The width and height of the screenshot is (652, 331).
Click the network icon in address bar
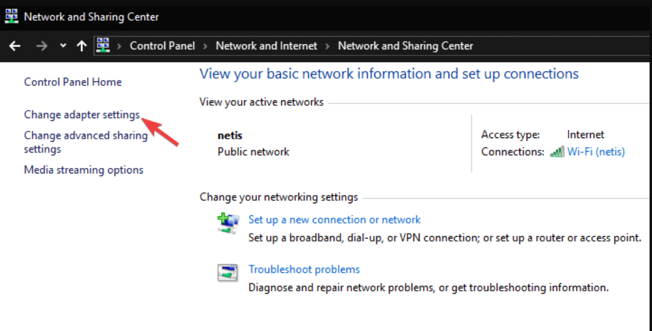coord(103,46)
